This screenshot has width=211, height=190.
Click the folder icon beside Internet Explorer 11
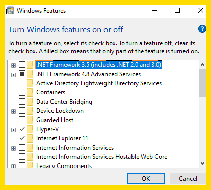30,138
